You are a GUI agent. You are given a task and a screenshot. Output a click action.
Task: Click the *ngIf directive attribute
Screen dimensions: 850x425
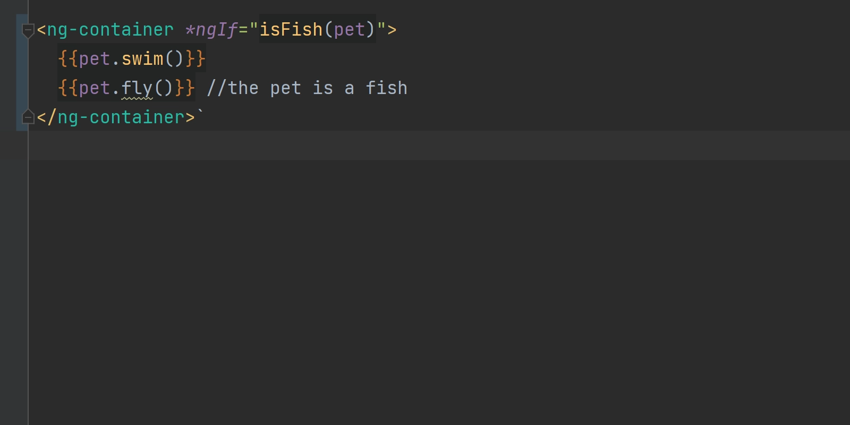coord(211,30)
